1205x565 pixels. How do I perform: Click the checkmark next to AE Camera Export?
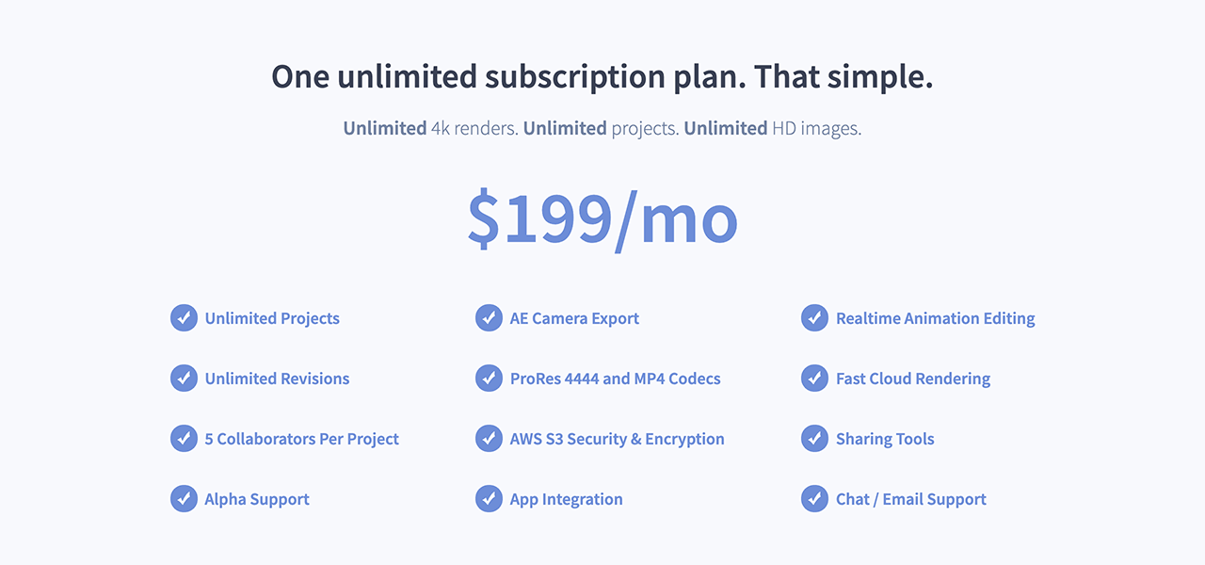pyautogui.click(x=489, y=318)
